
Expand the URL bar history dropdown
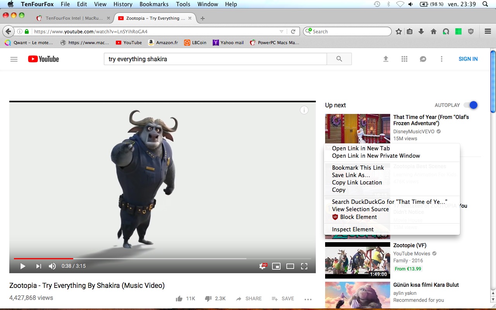pyautogui.click(x=282, y=31)
